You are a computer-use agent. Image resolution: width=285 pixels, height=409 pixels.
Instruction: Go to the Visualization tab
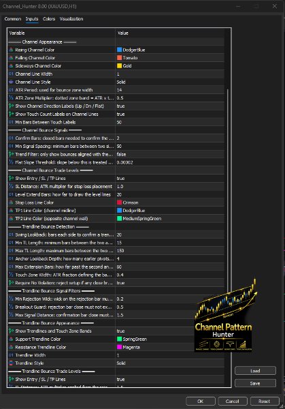71,19
